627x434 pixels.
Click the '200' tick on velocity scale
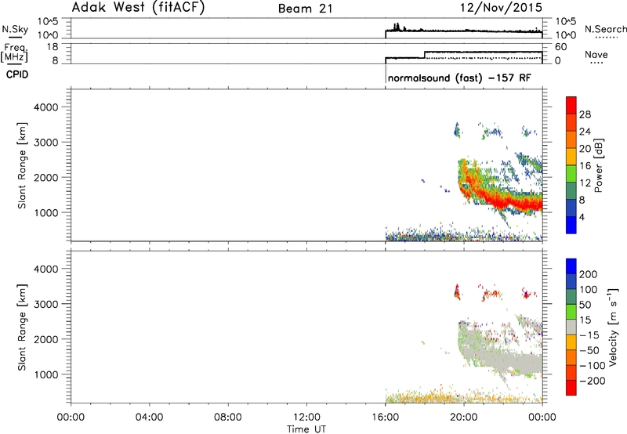(589, 274)
